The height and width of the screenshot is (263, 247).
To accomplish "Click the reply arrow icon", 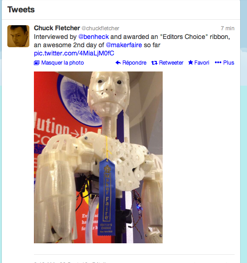I will 118,63.
